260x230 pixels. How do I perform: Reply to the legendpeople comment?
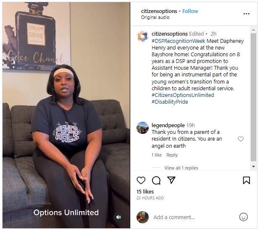point(172,155)
